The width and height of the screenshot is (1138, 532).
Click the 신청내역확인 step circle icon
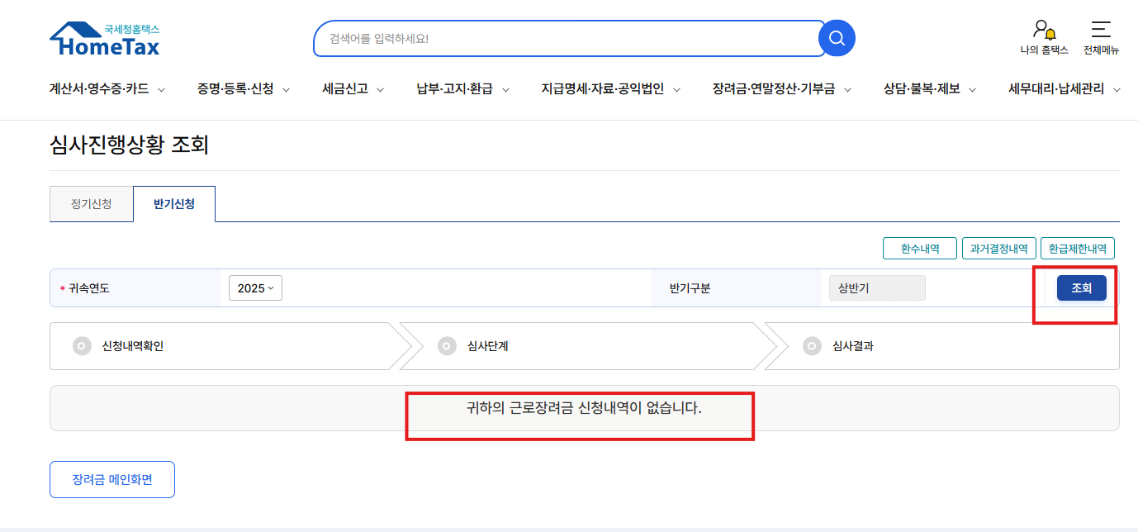tap(83, 346)
